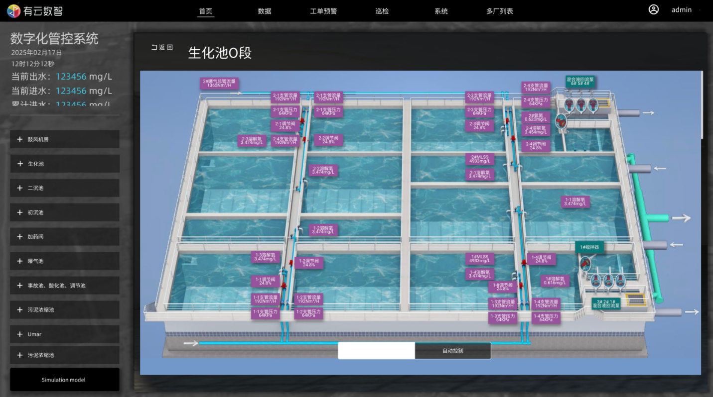
Task: Expand the 加药间 section
Action: coord(65,237)
